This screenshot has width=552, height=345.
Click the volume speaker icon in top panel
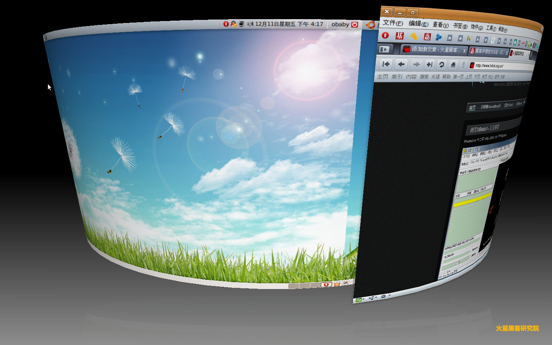point(250,24)
